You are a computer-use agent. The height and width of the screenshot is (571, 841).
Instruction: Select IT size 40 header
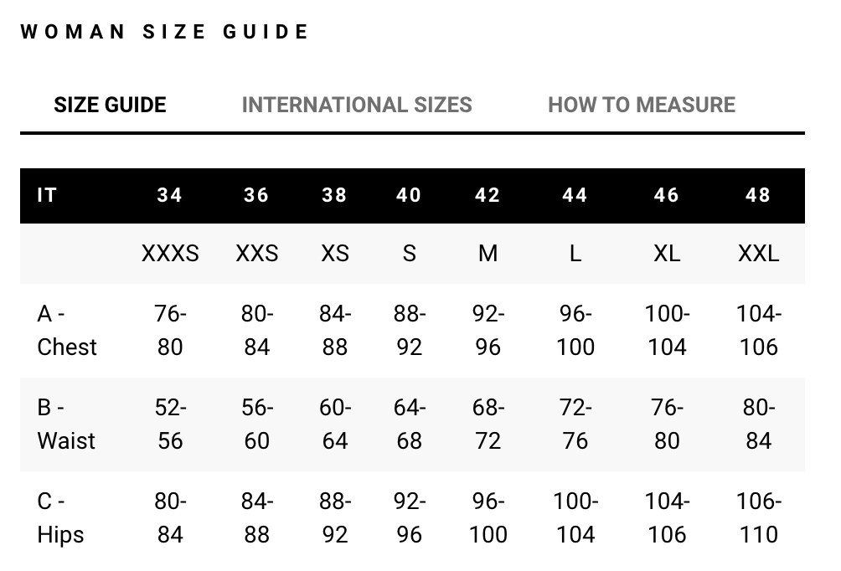[x=409, y=195]
